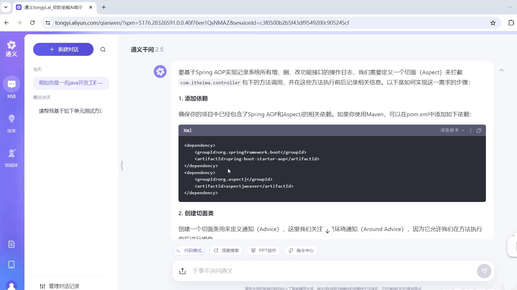Open conversation 假如你是一名java开发工程
The image size is (517, 290).
68,83
